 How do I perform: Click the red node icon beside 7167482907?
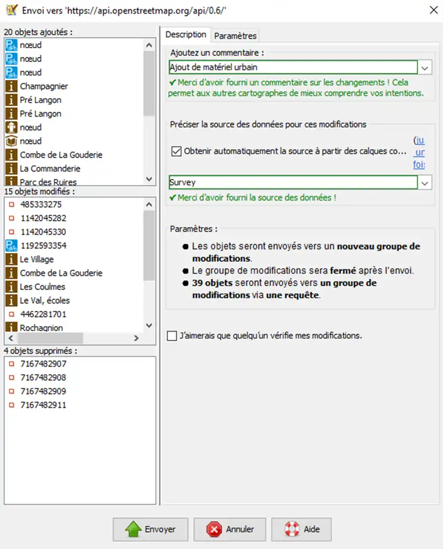tap(11, 363)
